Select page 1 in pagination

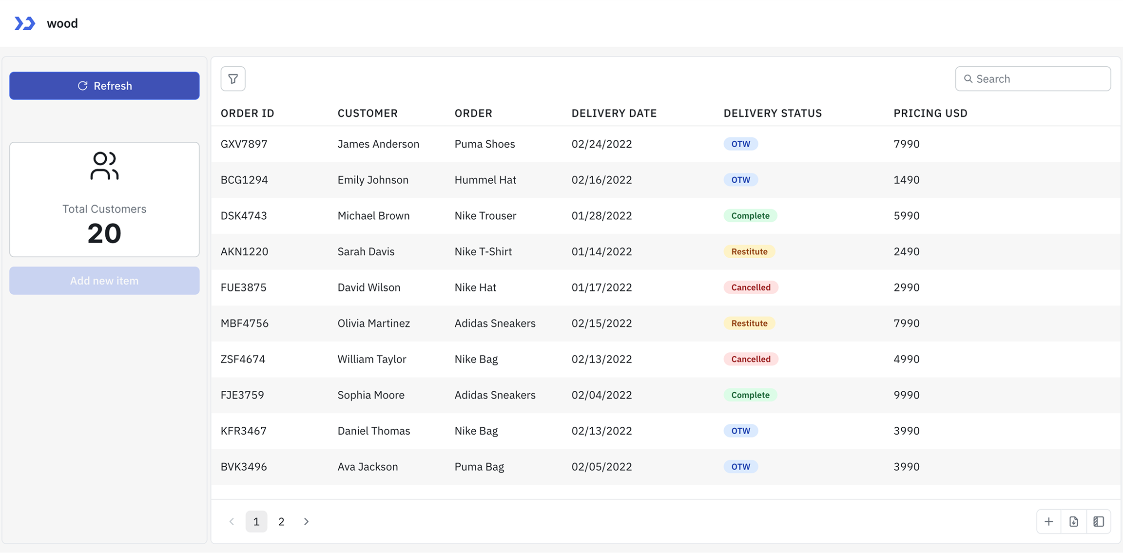tap(256, 521)
